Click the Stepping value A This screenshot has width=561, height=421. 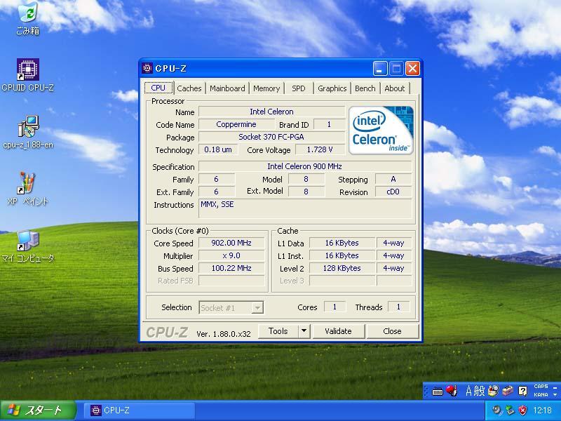[393, 179]
